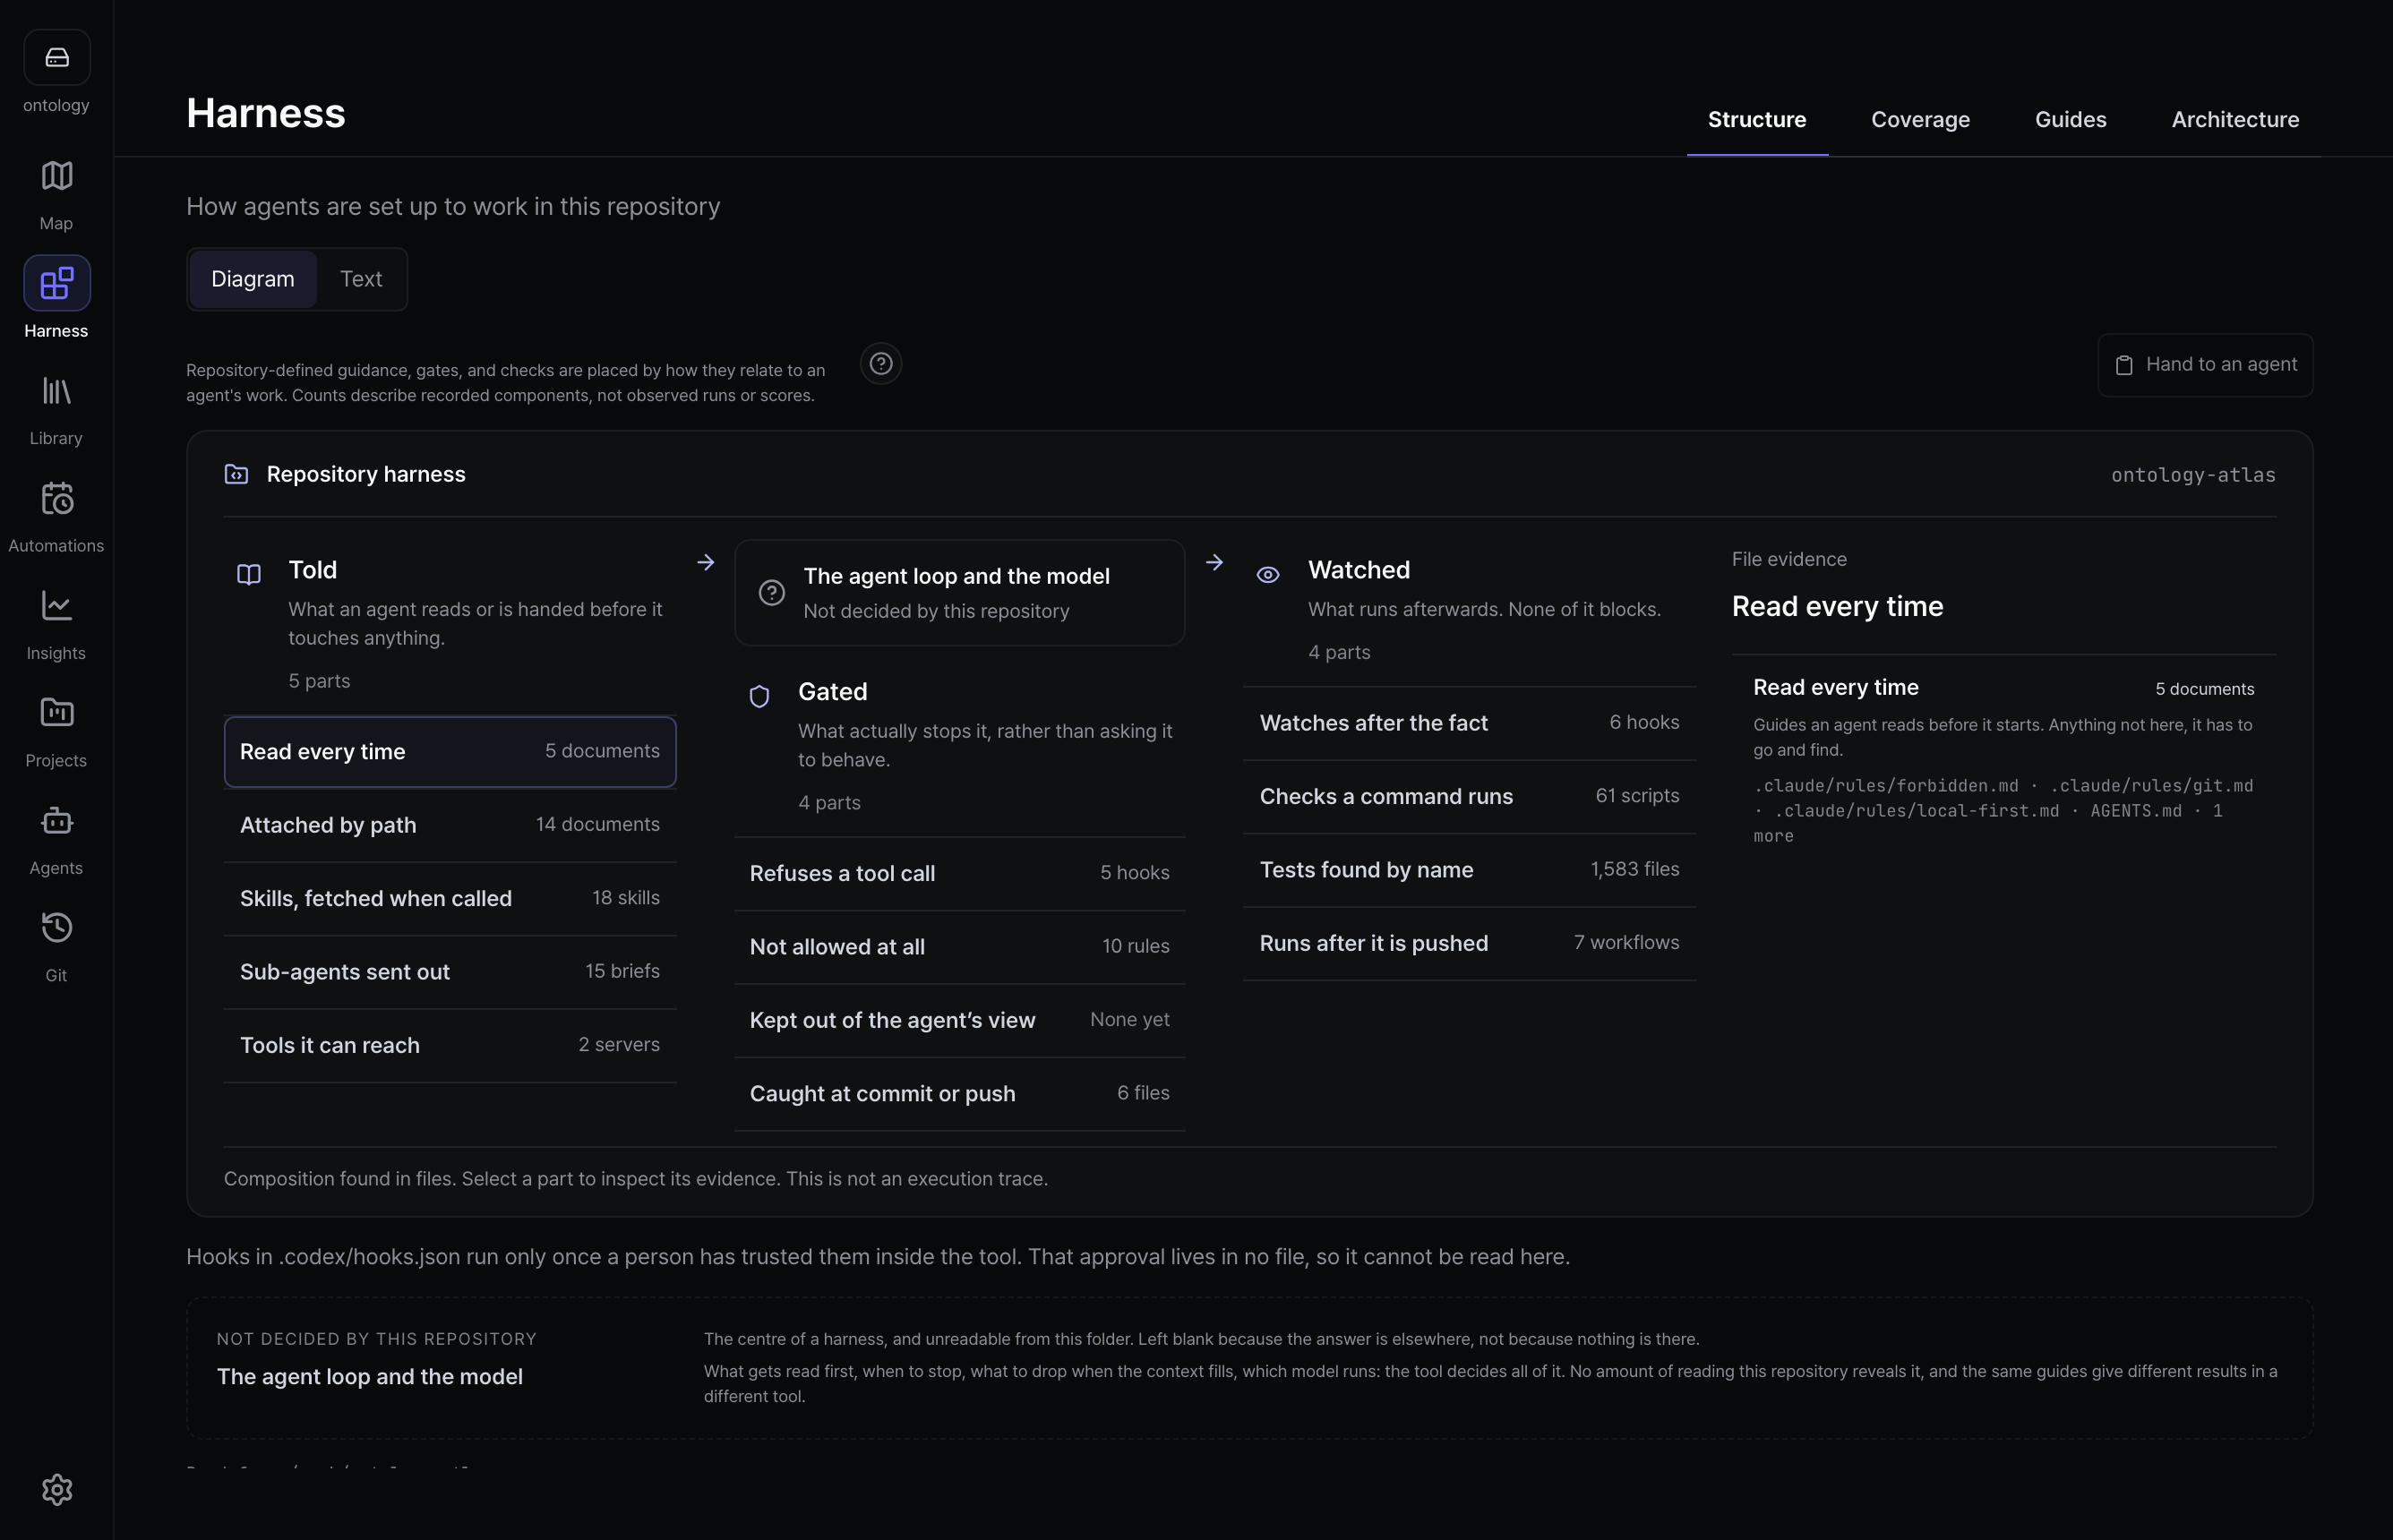
Task: Select the Harness sidebar icon
Action: coord(57,284)
